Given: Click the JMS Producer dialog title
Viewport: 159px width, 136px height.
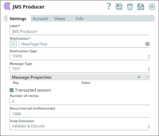Looking at the screenshot, I should pyautogui.click(x=28, y=7).
